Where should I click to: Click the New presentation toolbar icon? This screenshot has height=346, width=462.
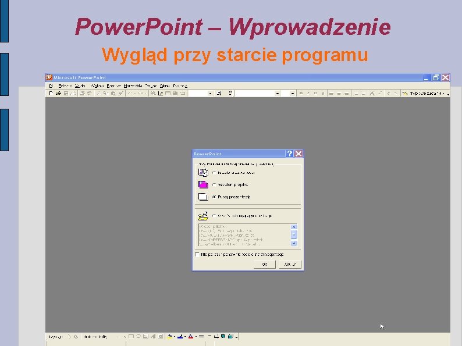click(51, 94)
